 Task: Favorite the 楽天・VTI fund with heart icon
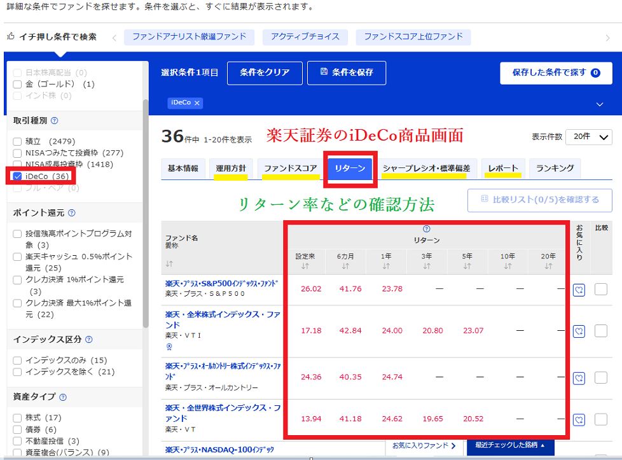pos(579,331)
